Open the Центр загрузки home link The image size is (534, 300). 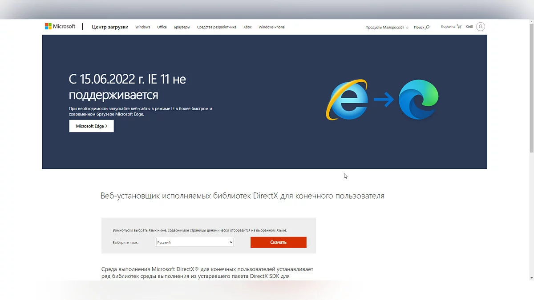(x=110, y=27)
